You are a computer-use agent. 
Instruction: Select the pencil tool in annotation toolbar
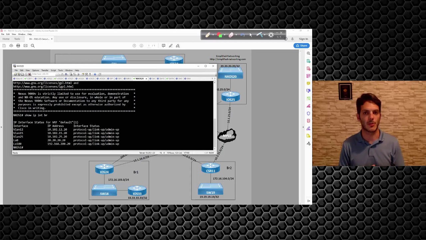pos(208,35)
